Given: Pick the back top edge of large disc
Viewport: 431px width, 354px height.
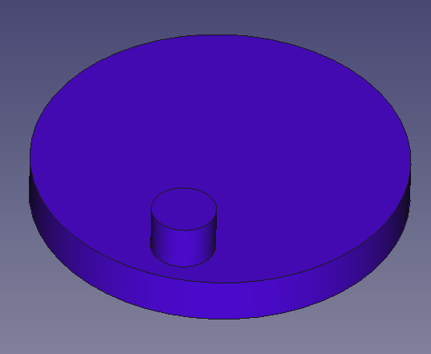Looking at the screenshot, I should click(x=220, y=35).
